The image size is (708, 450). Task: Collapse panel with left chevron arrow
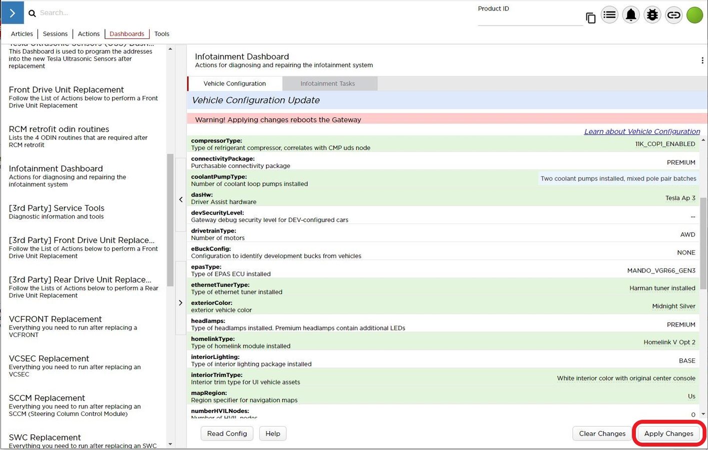tap(181, 199)
